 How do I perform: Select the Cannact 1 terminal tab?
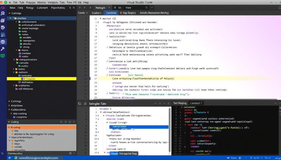[x=196, y=103]
